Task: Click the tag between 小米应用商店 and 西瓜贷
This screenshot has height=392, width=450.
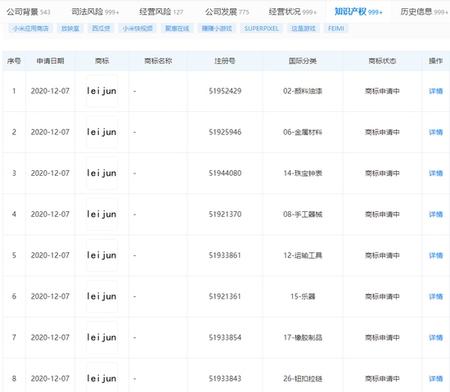Action: (x=70, y=29)
